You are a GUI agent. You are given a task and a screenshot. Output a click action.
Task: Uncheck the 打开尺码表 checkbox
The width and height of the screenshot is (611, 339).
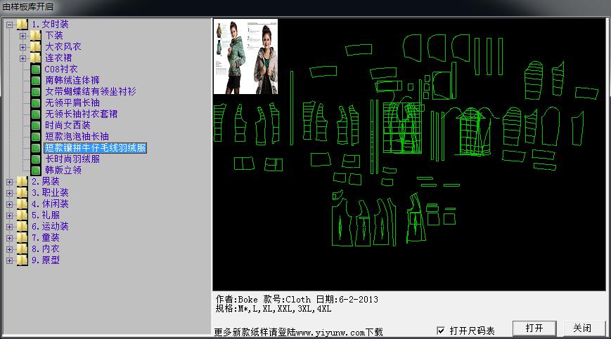[x=441, y=331]
